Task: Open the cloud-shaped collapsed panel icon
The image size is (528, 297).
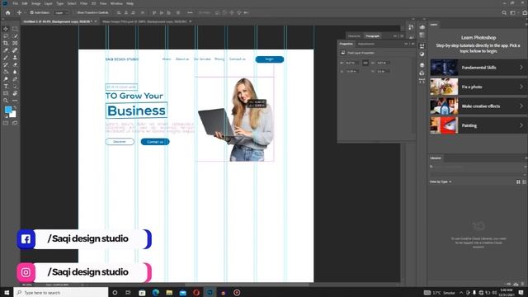Action: tap(422, 27)
